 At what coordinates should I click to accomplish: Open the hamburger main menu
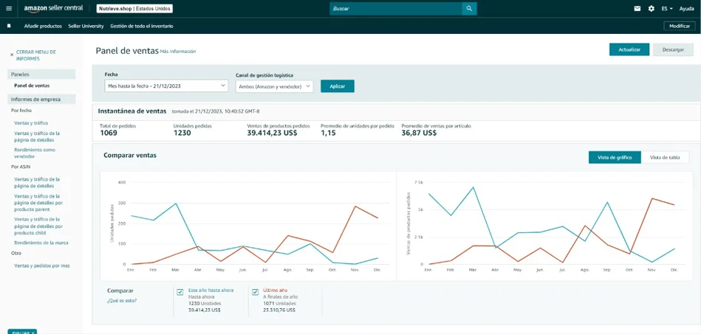(x=9, y=9)
